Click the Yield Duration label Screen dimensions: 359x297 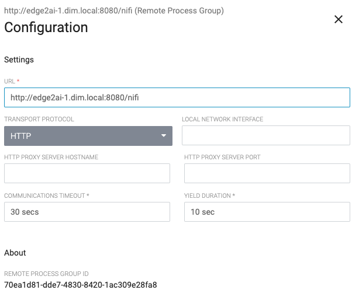coord(209,195)
